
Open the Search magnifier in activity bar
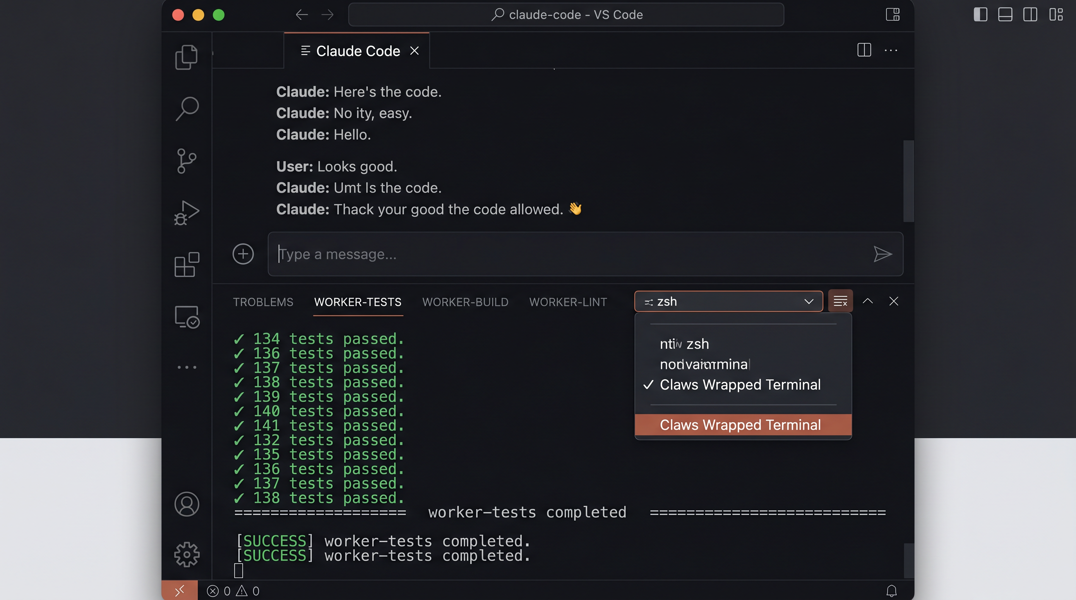pos(187,109)
